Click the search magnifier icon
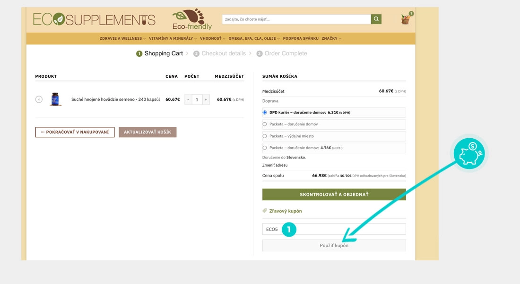 tap(376, 19)
